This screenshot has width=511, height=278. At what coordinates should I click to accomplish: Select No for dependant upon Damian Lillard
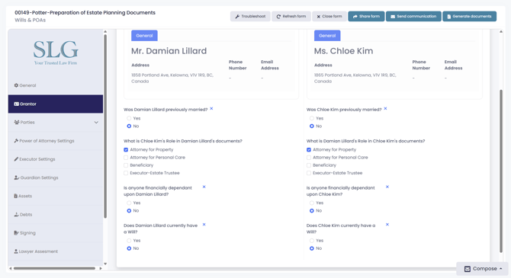tap(129, 211)
